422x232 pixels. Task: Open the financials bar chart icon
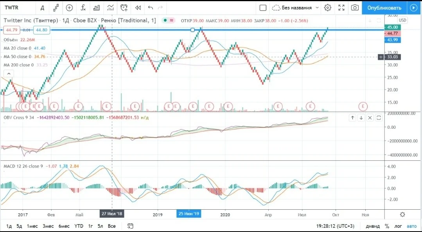tap(96, 8)
